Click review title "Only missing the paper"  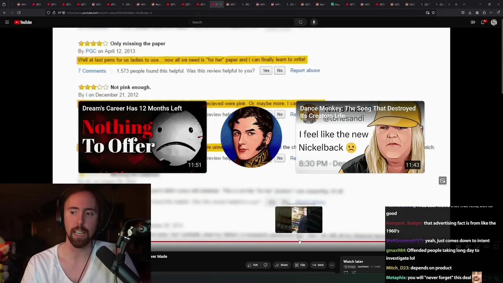tap(138, 44)
